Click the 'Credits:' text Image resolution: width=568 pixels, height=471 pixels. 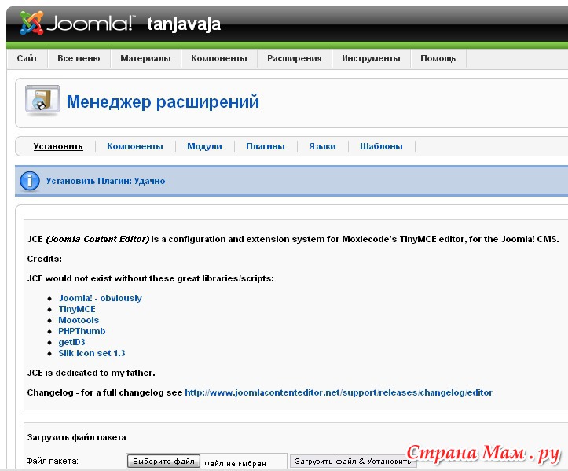coord(45,259)
